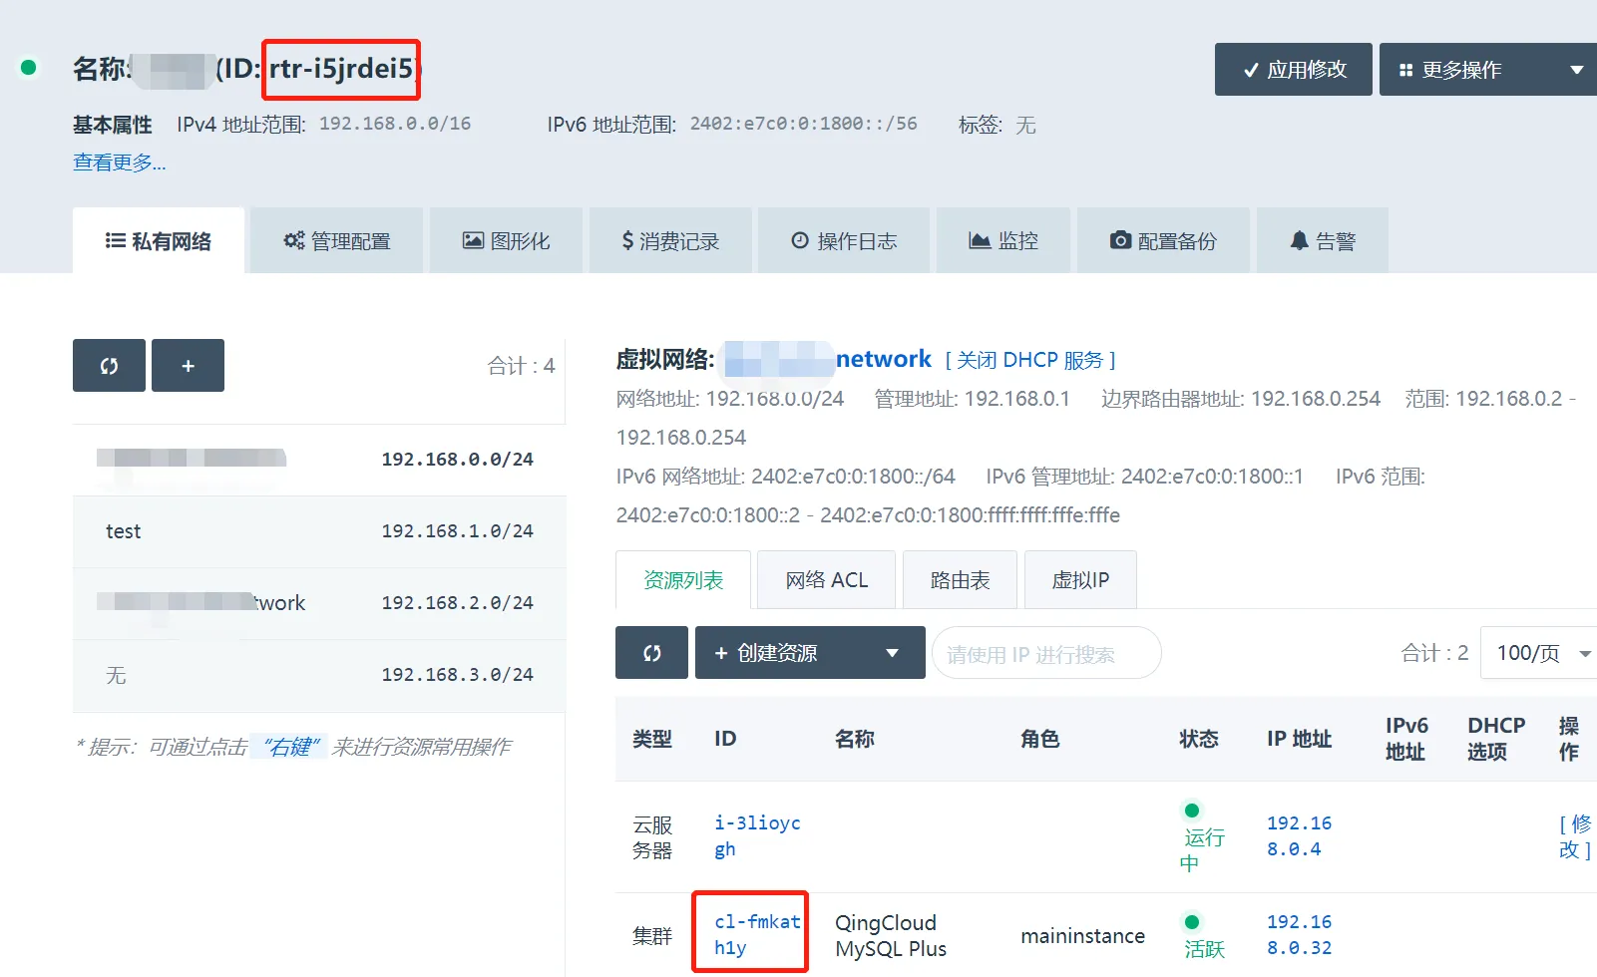The width and height of the screenshot is (1597, 977).
Task: Open the 路由表 tab
Action: click(x=960, y=580)
